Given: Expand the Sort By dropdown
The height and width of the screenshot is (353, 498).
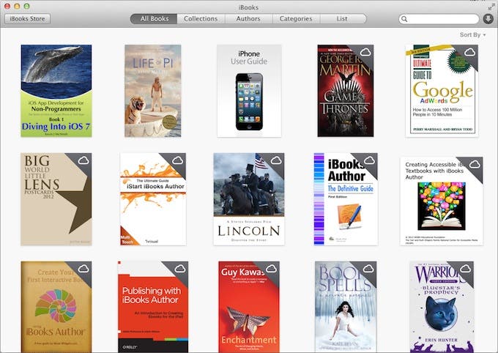Looking at the screenshot, I should tap(472, 34).
